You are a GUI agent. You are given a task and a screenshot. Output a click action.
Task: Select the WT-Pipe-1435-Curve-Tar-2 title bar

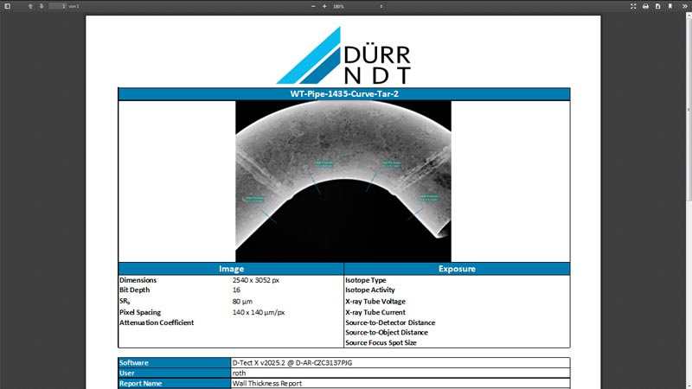[343, 94]
